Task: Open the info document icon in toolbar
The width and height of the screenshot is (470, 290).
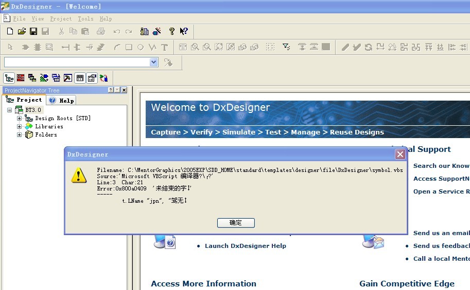Action: 144,31
